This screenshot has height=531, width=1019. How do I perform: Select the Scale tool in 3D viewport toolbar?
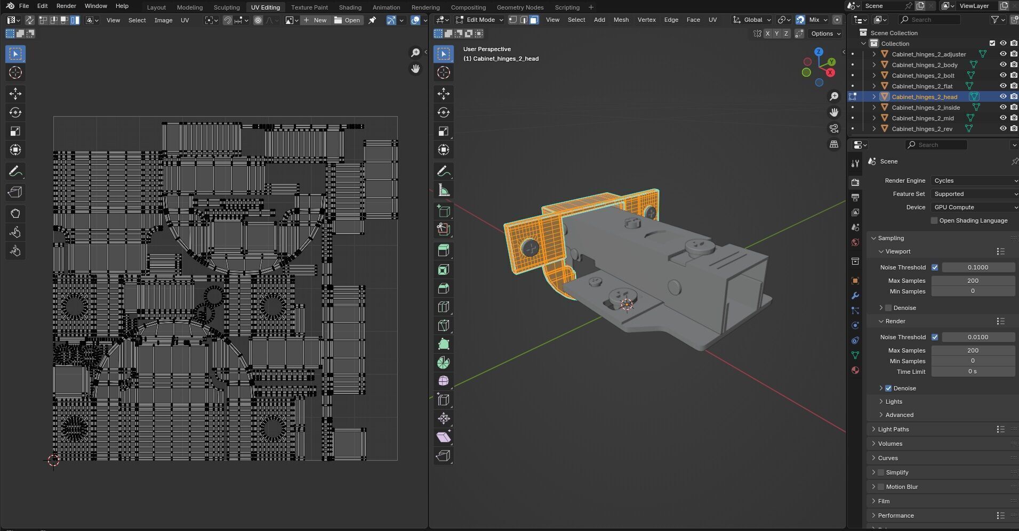point(444,131)
